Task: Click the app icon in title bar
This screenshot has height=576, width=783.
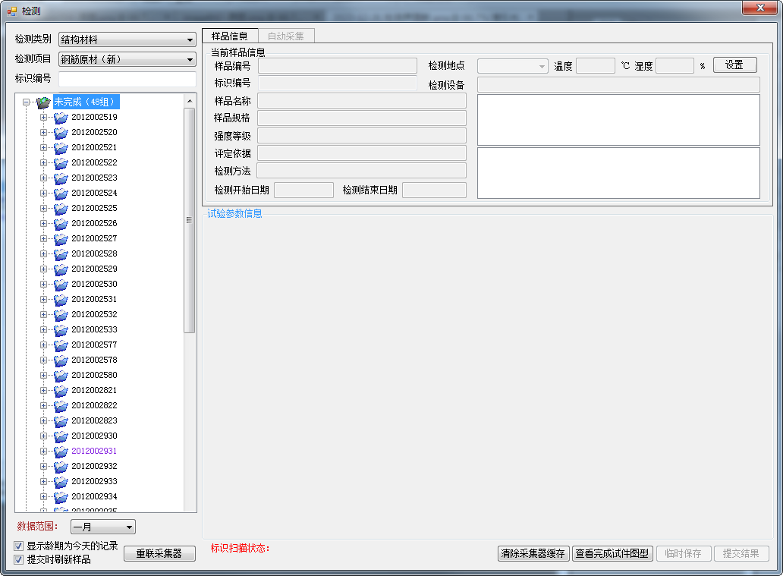Action: [x=11, y=11]
